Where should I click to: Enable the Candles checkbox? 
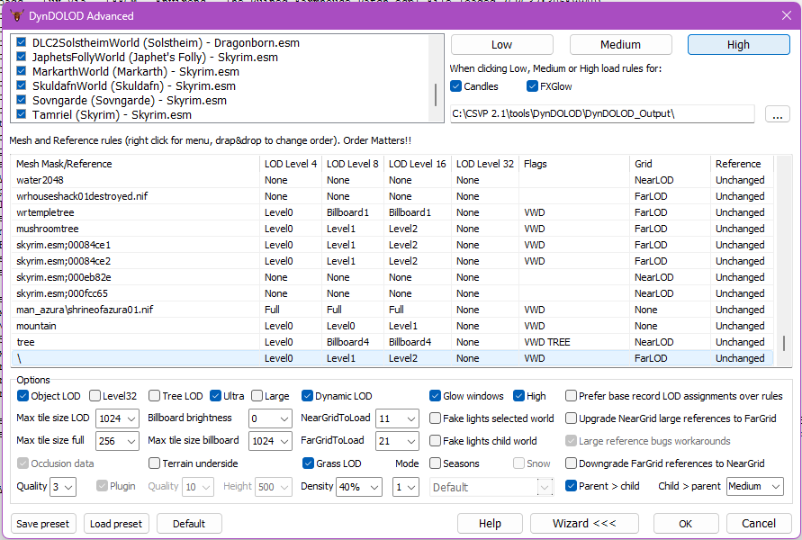456,86
